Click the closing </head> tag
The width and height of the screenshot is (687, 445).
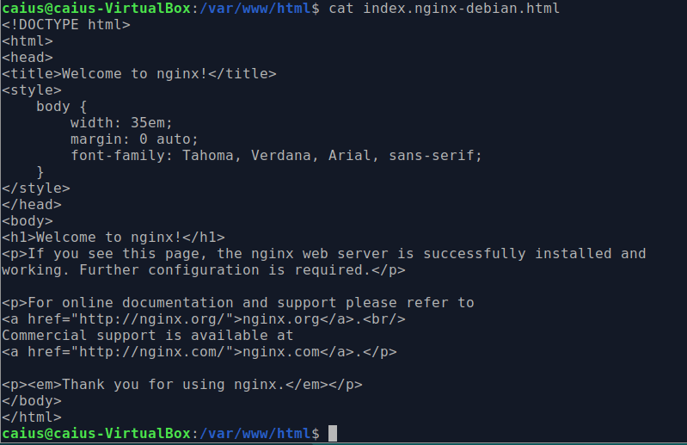click(x=32, y=205)
